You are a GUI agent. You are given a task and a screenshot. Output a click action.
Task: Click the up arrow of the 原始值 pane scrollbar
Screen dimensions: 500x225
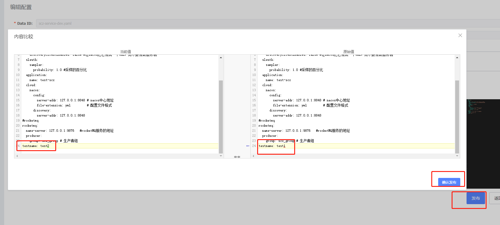[x=457, y=58]
